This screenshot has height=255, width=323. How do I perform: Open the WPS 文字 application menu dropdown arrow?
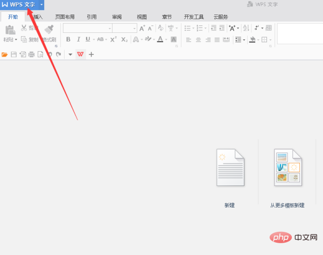[x=41, y=4]
